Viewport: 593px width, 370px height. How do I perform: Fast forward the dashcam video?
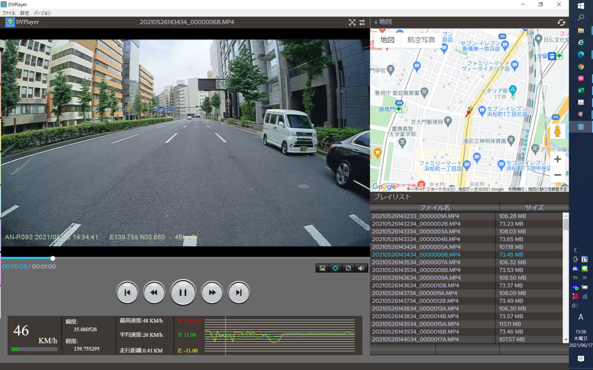(212, 293)
